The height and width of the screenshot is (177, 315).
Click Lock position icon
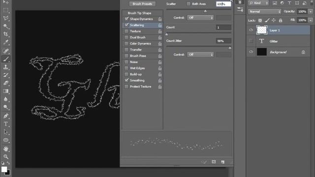point(274,20)
